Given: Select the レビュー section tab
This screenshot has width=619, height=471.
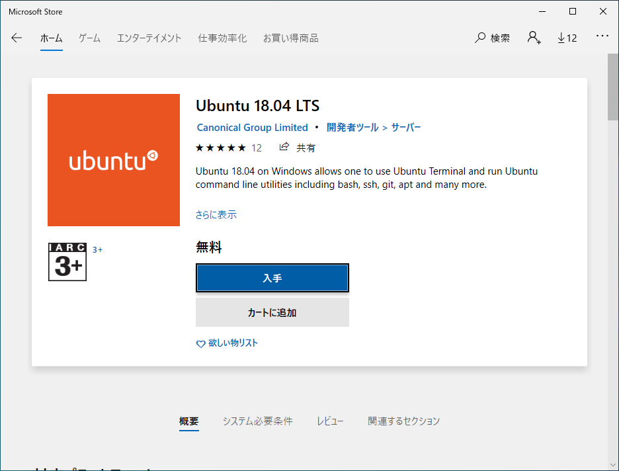Looking at the screenshot, I should tap(330, 421).
